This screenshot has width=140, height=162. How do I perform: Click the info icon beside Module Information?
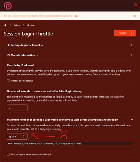(x=9, y=55)
